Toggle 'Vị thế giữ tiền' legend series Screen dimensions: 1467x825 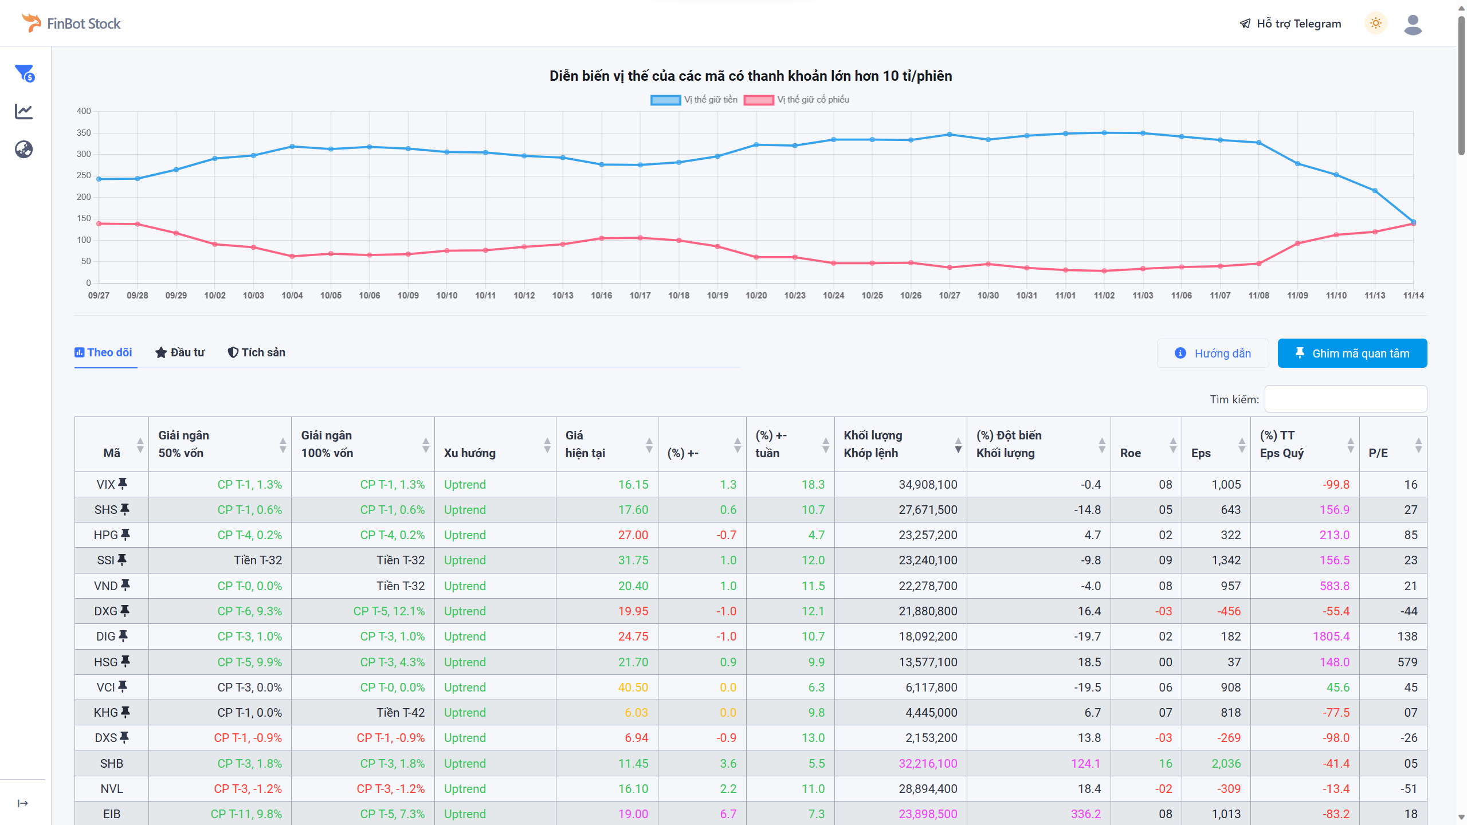click(x=693, y=100)
